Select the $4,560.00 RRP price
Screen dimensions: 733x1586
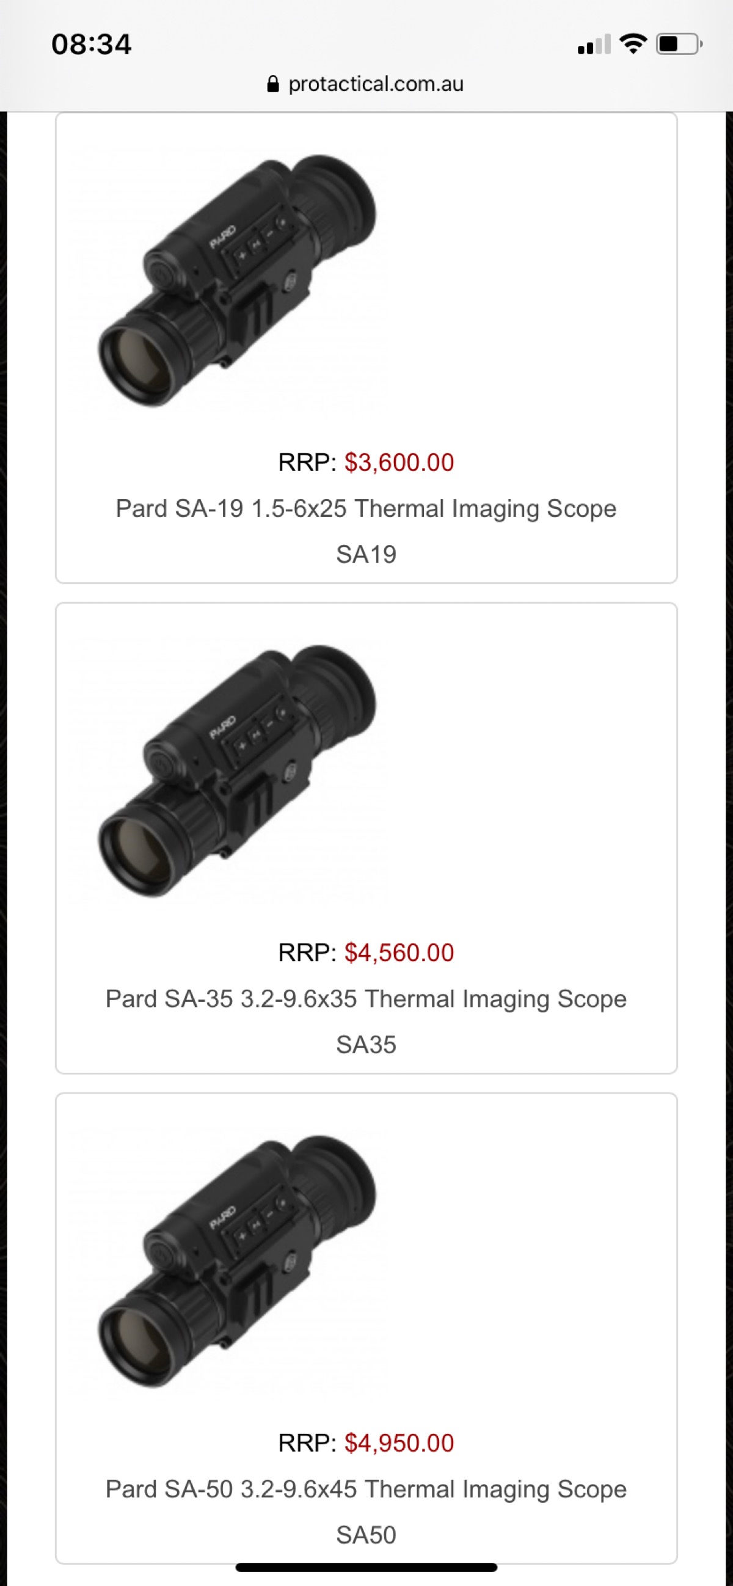(399, 952)
